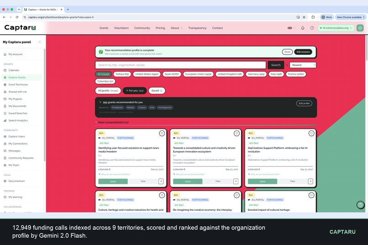Go to Grants in top navigation

(104, 28)
